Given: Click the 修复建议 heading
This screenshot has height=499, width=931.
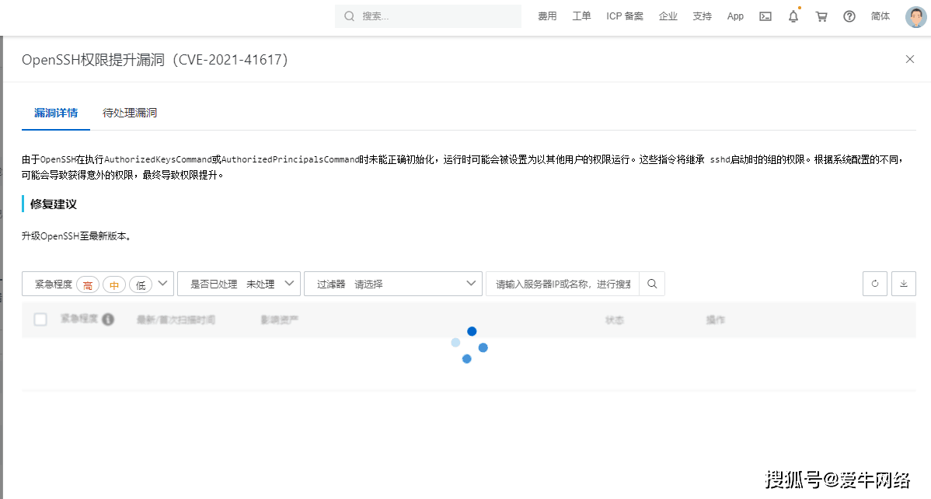Looking at the screenshot, I should 54,204.
